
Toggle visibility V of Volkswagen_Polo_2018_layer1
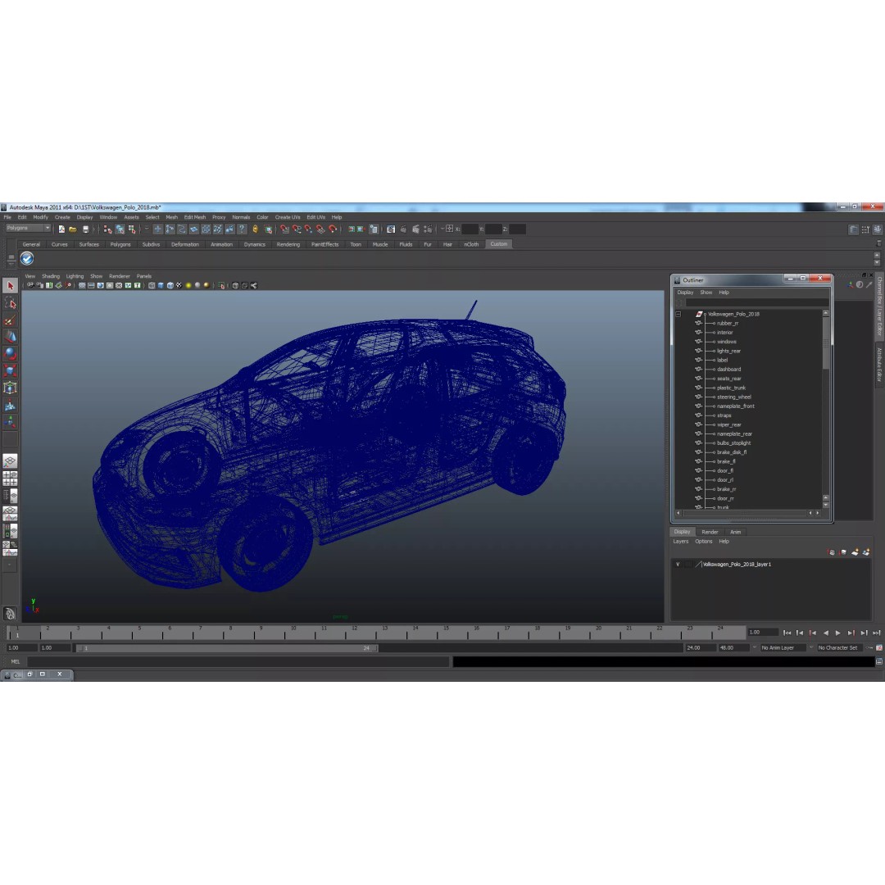click(678, 565)
